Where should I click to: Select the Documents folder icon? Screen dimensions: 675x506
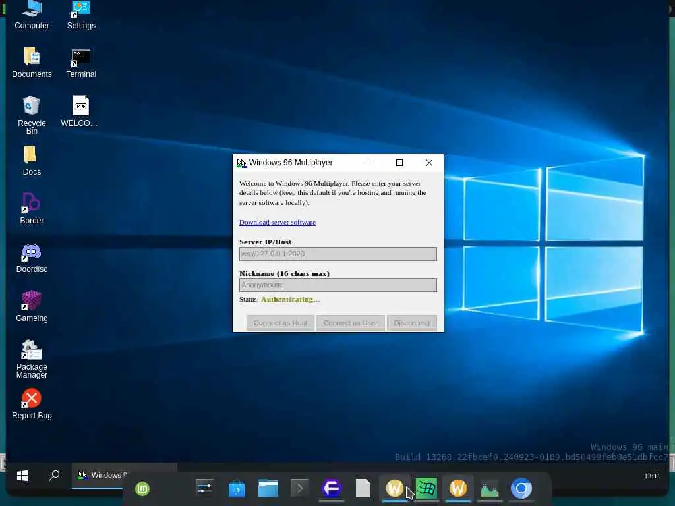[x=32, y=63]
